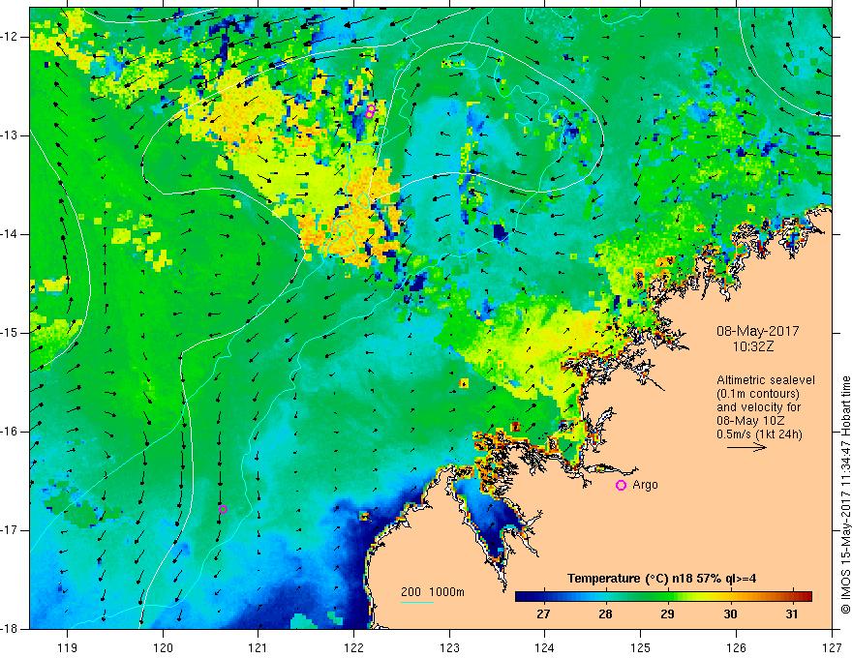Screen dimensions: 852x658
Task: Click the longitude axis label "120"
Action: coord(163,647)
